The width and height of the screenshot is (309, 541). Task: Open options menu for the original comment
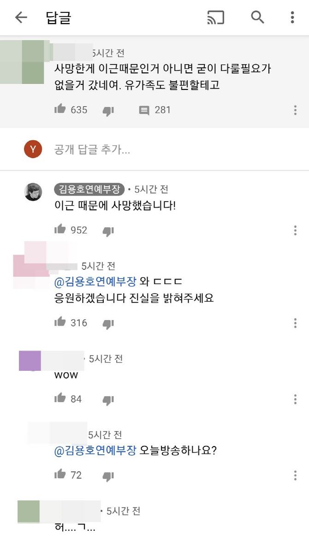295,110
